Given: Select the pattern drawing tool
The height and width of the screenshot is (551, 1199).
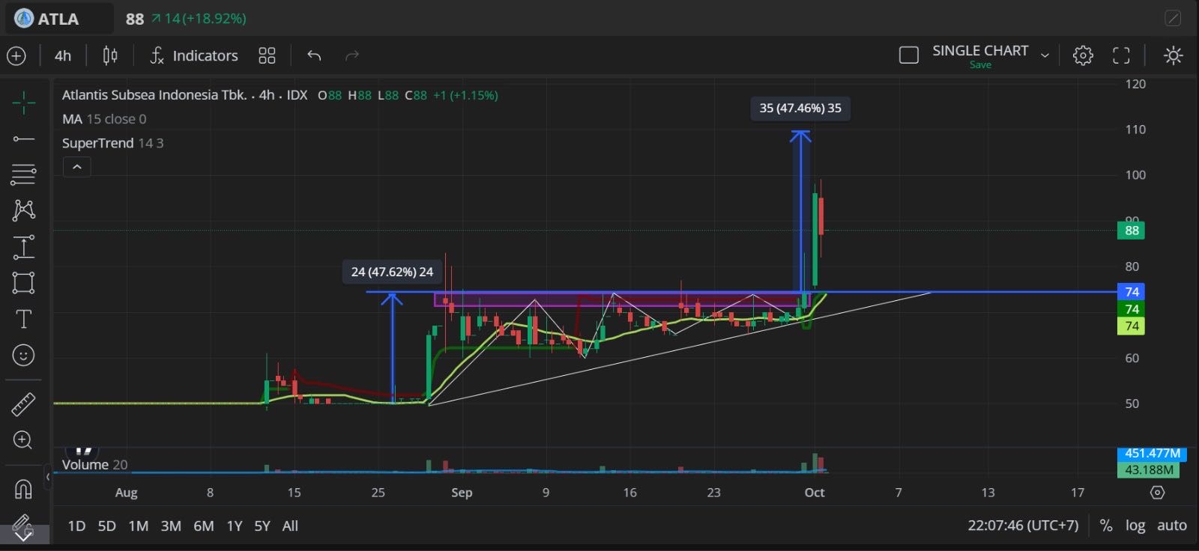Looking at the screenshot, I should 23,210.
